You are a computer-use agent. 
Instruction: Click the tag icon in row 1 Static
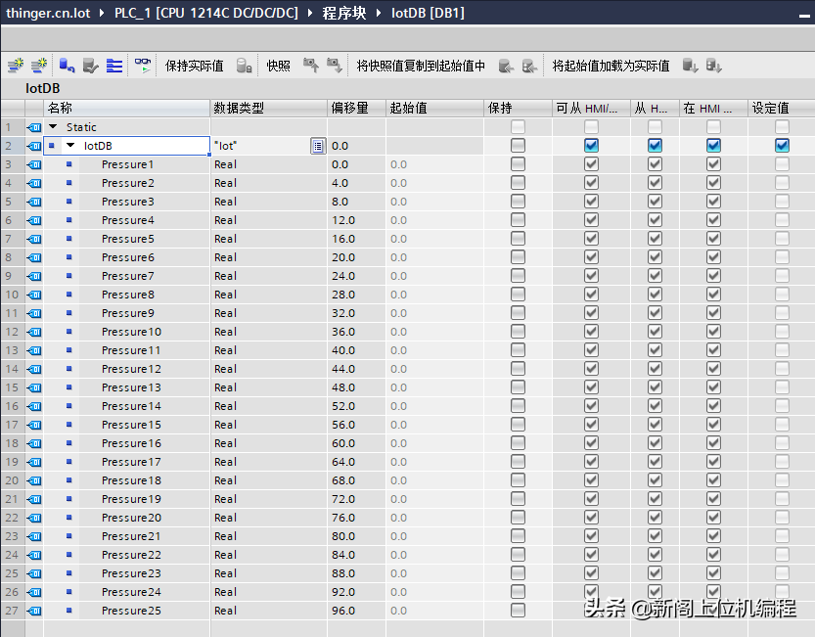[34, 127]
